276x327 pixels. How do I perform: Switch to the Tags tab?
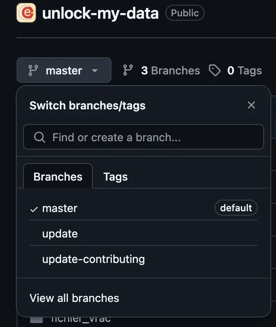coord(115,177)
